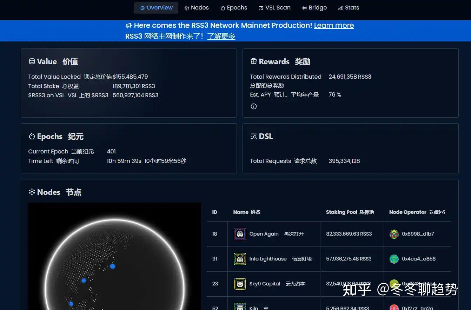Viewport: 471px width, 310px height.
Task: Click the megaphone icon in the announcement banner
Action: pyautogui.click(x=129, y=25)
